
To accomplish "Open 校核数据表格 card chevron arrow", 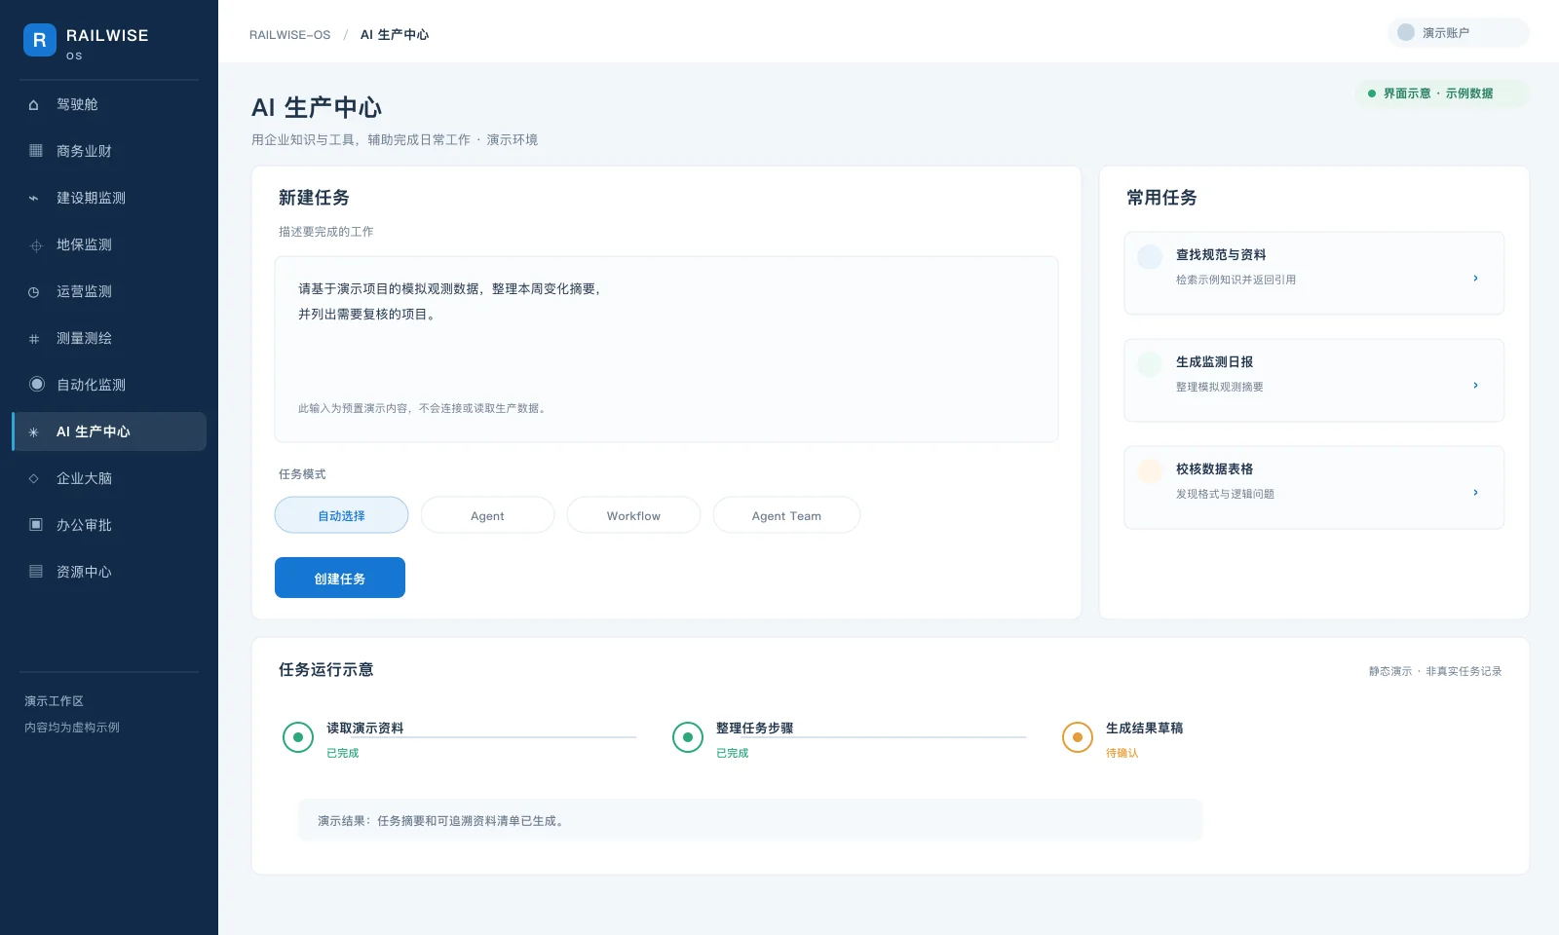I will click(1475, 493).
